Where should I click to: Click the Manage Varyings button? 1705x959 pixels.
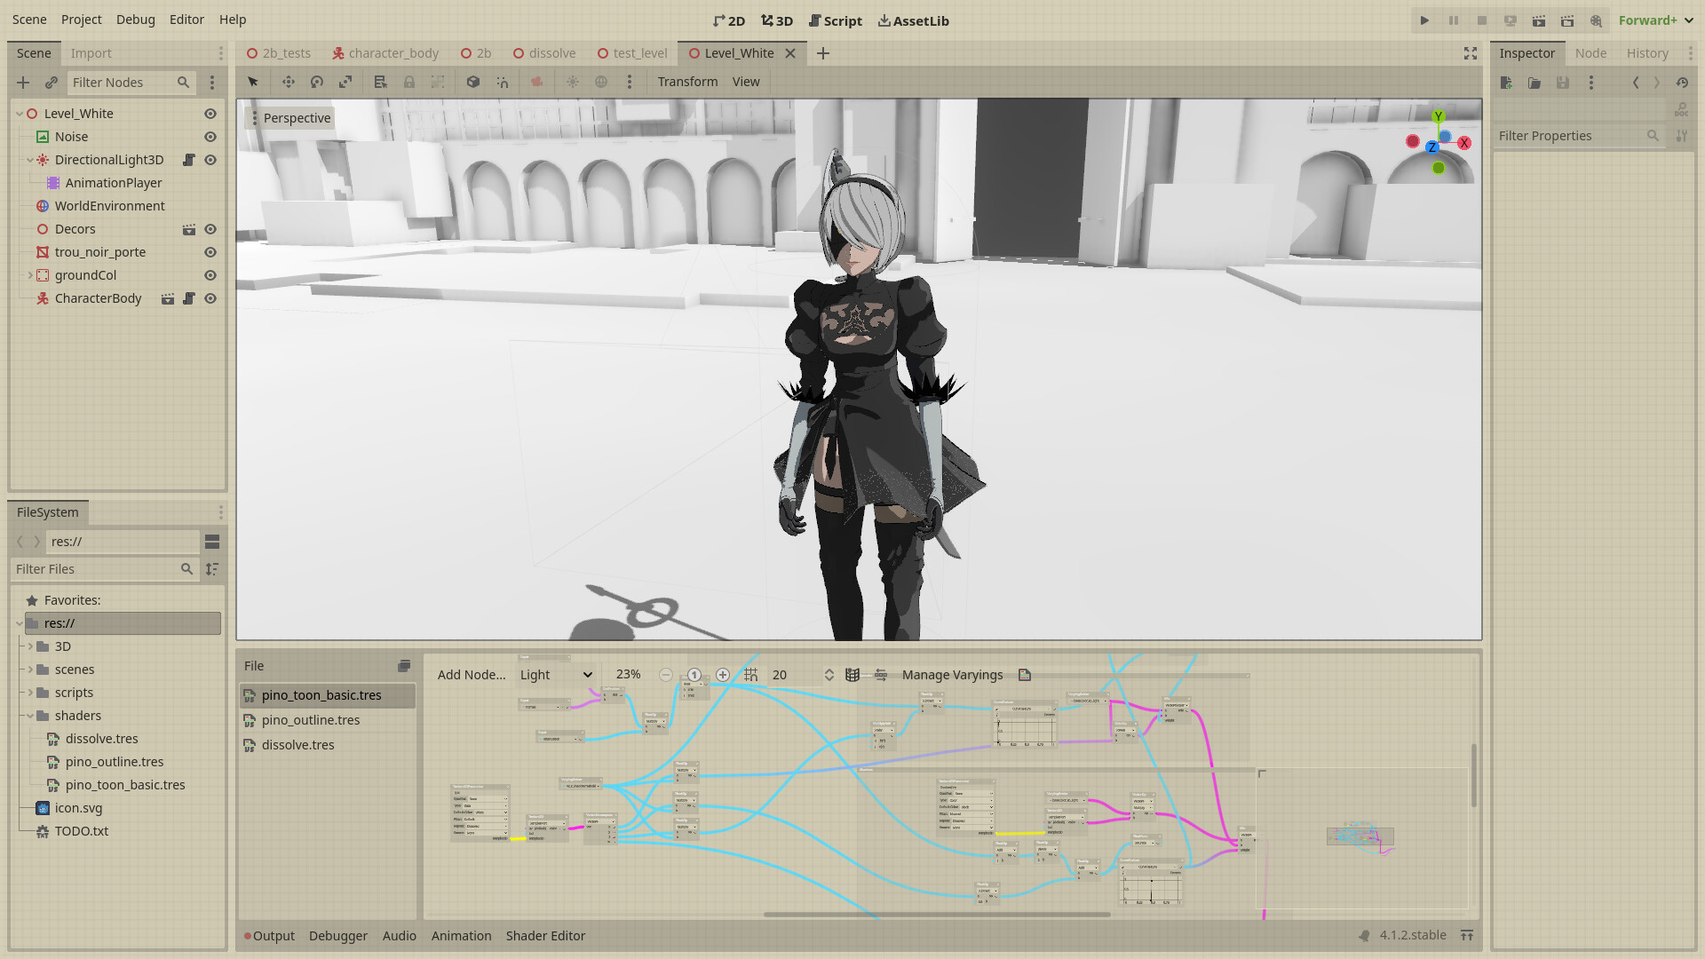952,675
